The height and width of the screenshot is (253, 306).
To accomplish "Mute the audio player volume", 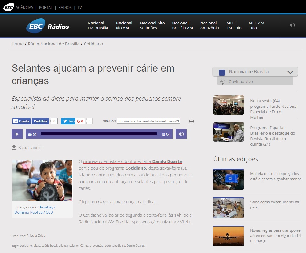I will click(x=181, y=134).
